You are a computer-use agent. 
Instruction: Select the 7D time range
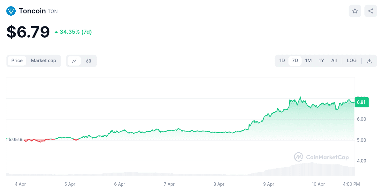295,61
